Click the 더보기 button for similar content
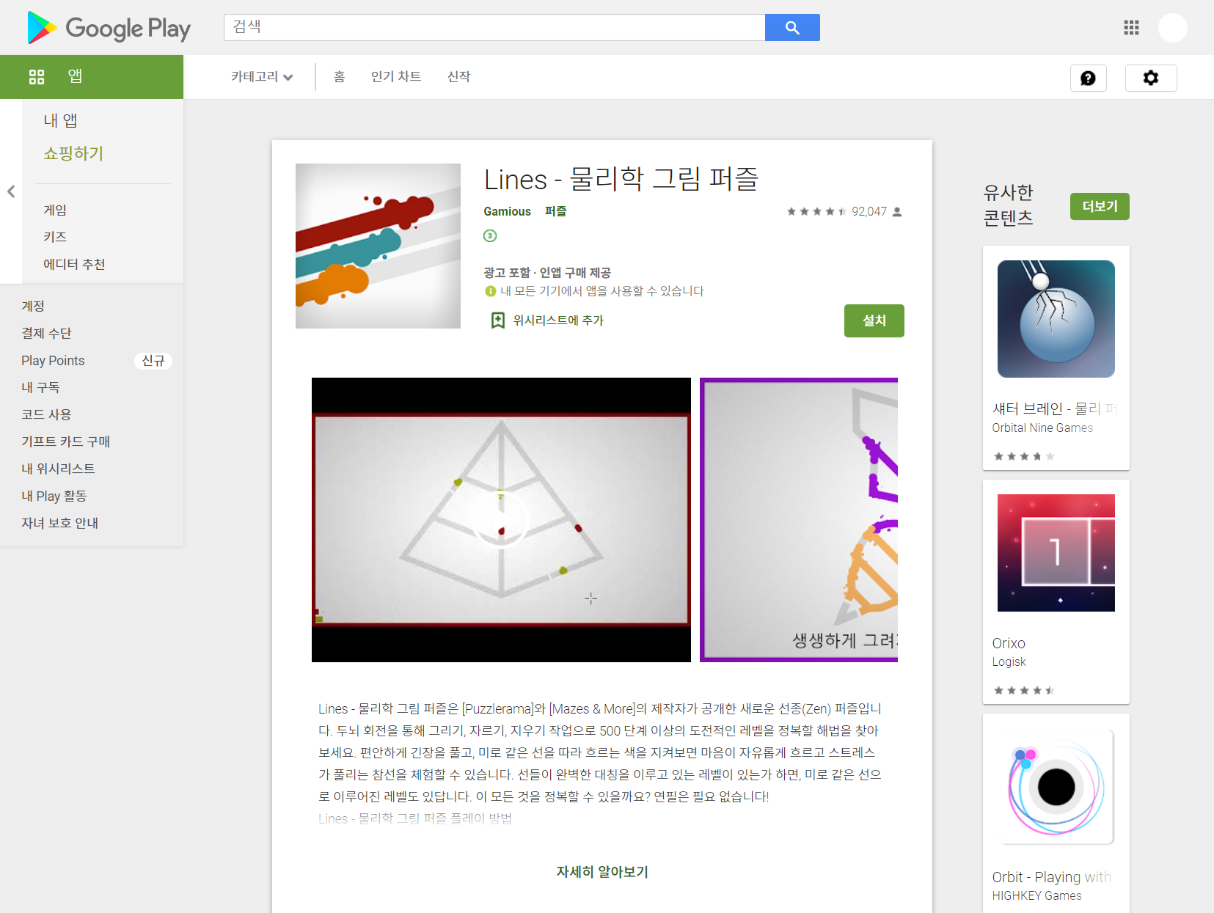1214x913 pixels. tap(1100, 206)
